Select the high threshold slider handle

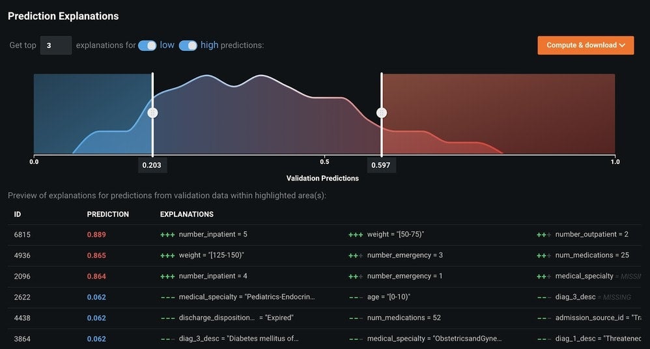coord(382,113)
